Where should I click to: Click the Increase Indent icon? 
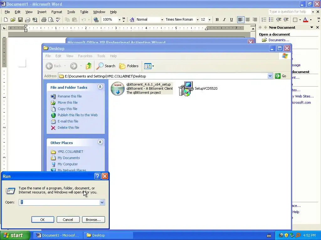[286, 20]
